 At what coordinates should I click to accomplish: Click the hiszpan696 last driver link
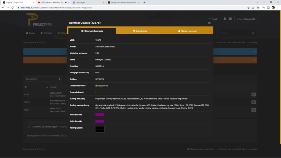(x=102, y=86)
